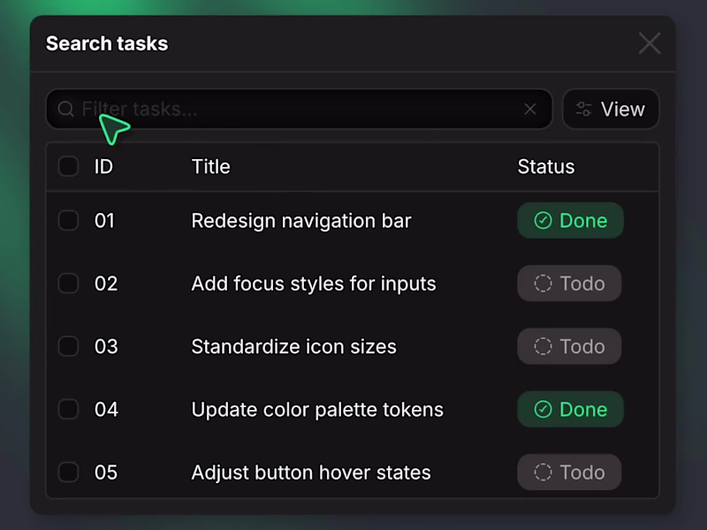Focus the "Filter tasks..." search field
707x530 pixels.
click(x=300, y=110)
